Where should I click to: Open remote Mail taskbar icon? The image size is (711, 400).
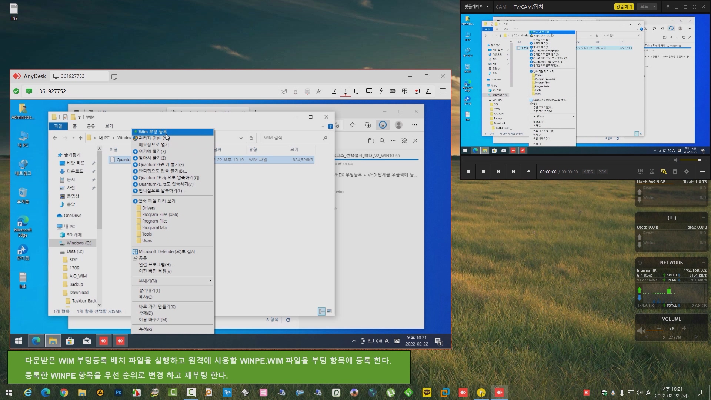[x=87, y=341]
